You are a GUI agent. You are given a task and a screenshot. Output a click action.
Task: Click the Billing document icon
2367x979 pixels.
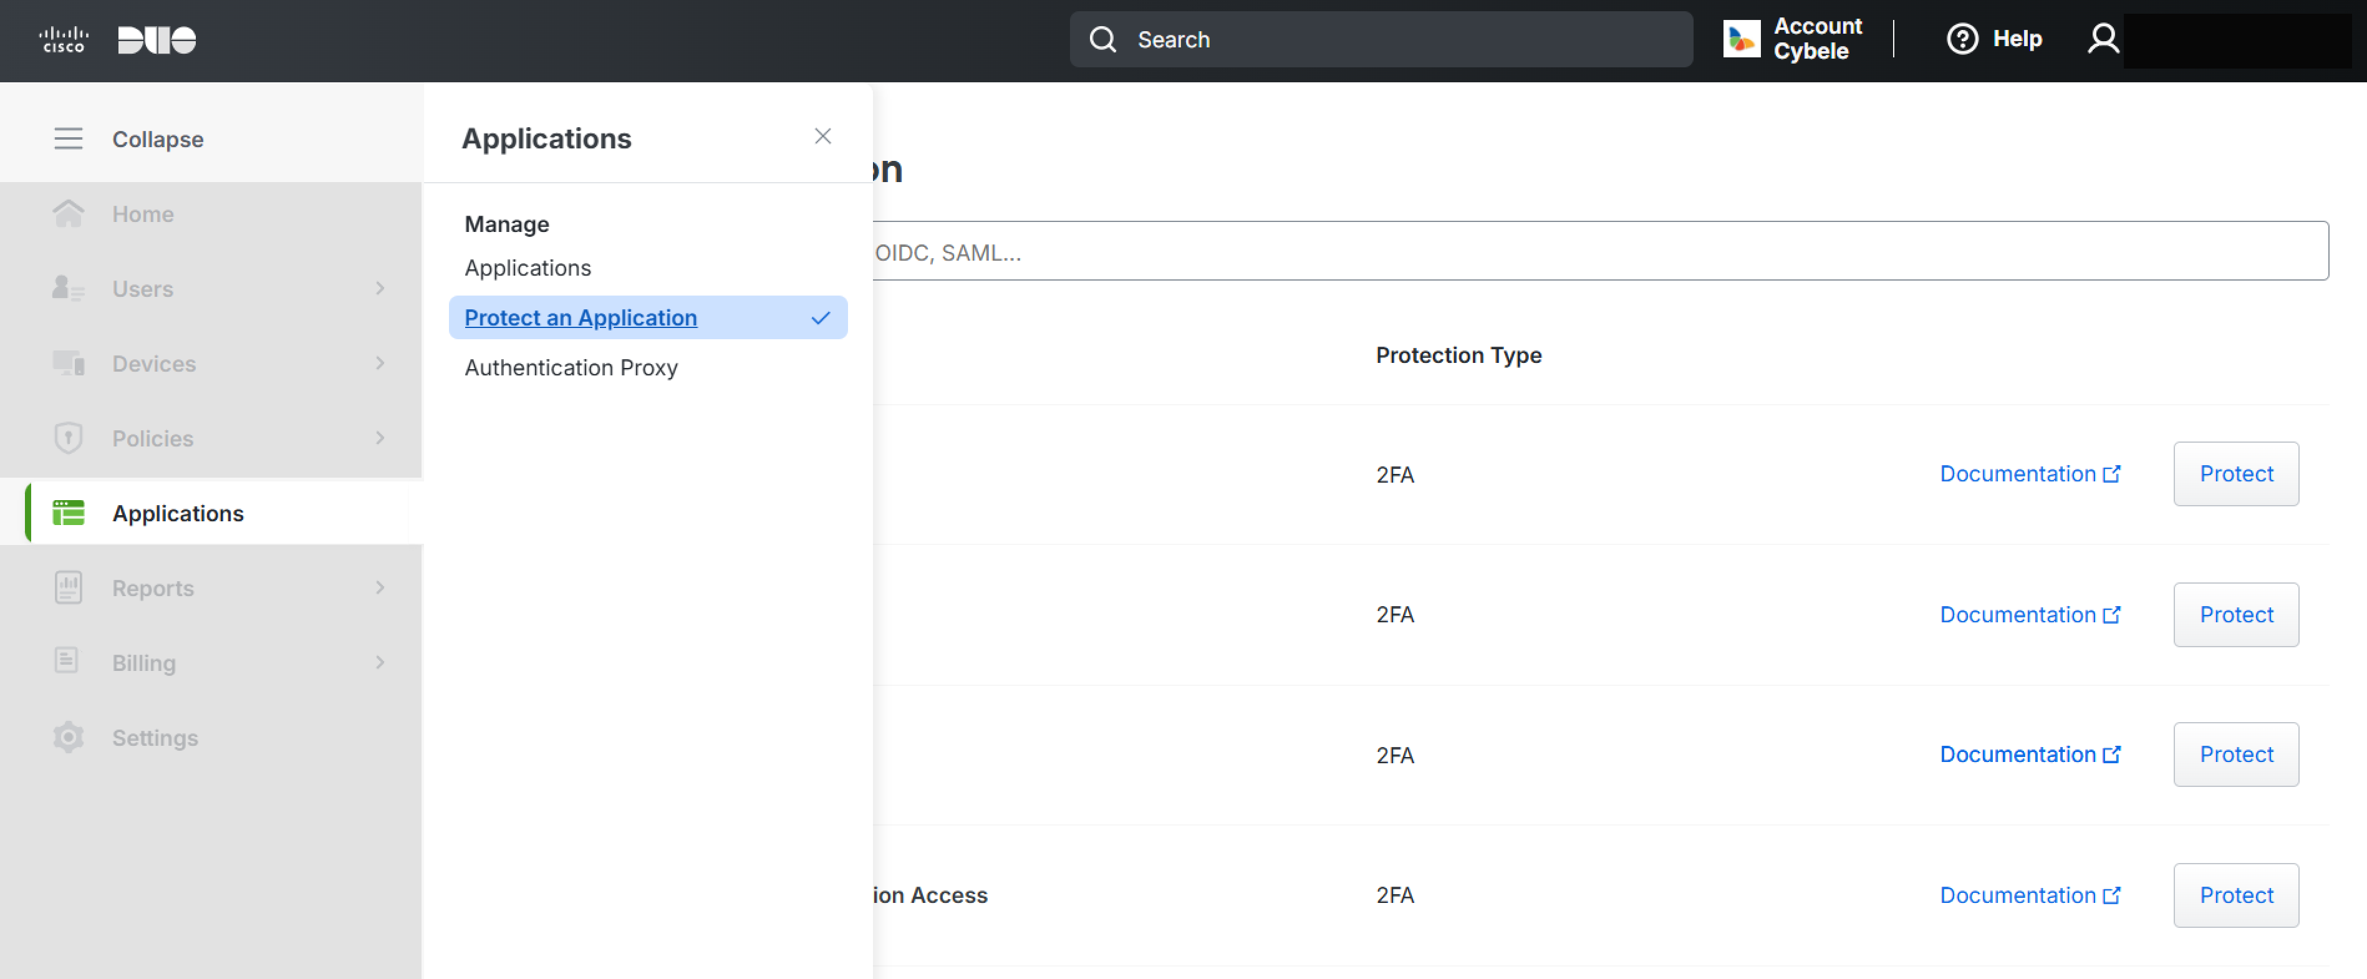[x=66, y=661]
